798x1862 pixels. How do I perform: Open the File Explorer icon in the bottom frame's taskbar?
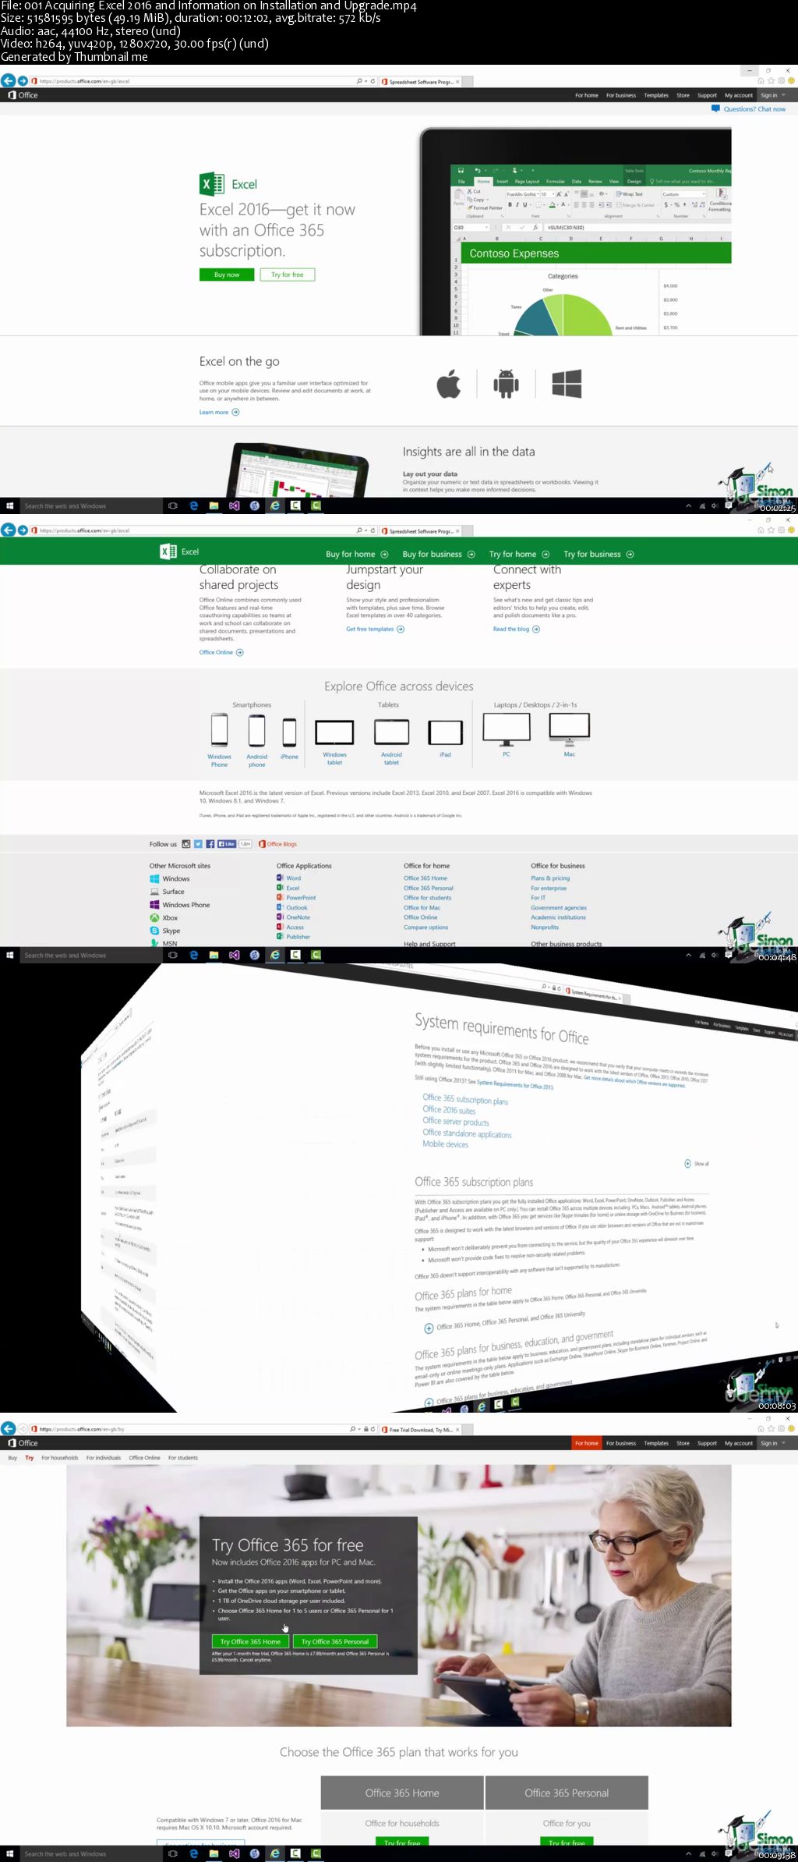click(x=214, y=1853)
